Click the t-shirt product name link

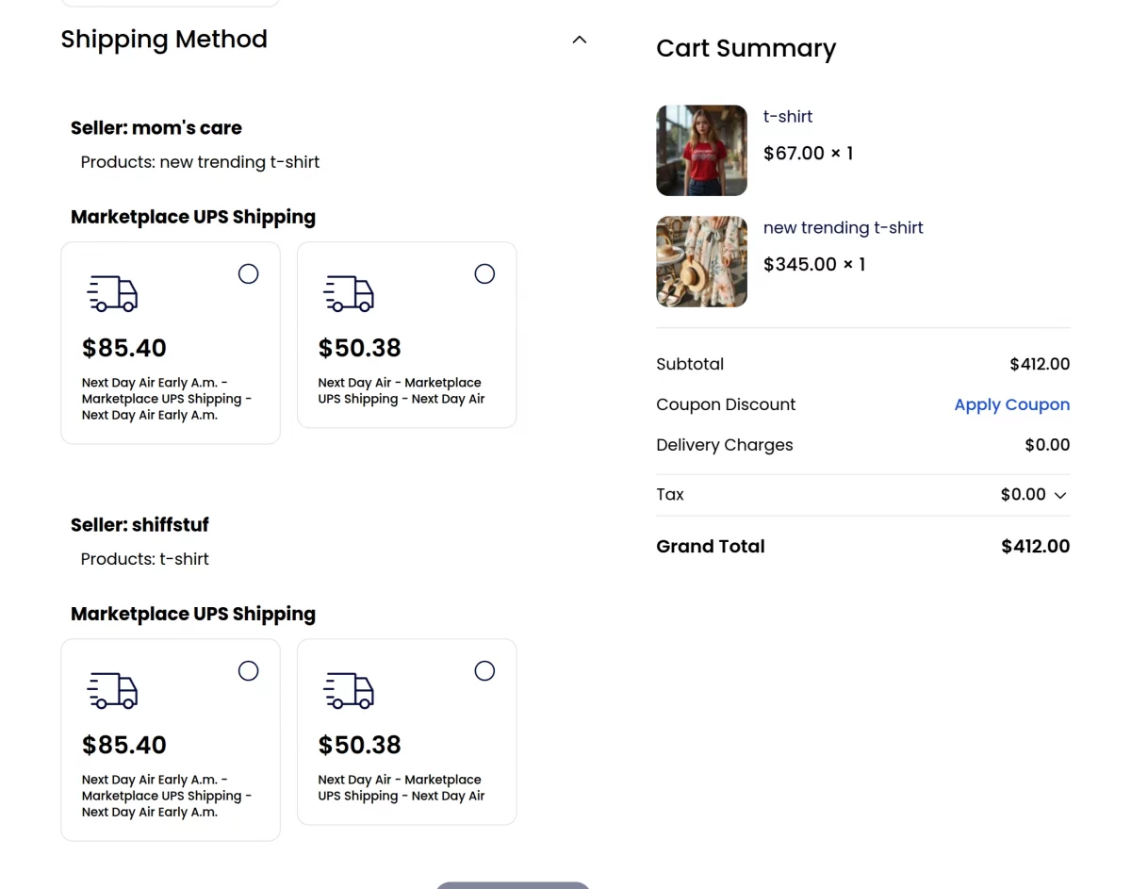coord(787,116)
